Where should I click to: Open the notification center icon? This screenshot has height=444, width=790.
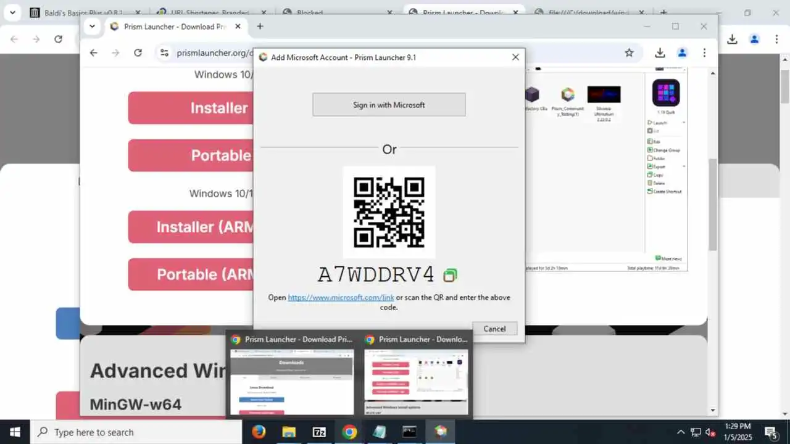[771, 432]
